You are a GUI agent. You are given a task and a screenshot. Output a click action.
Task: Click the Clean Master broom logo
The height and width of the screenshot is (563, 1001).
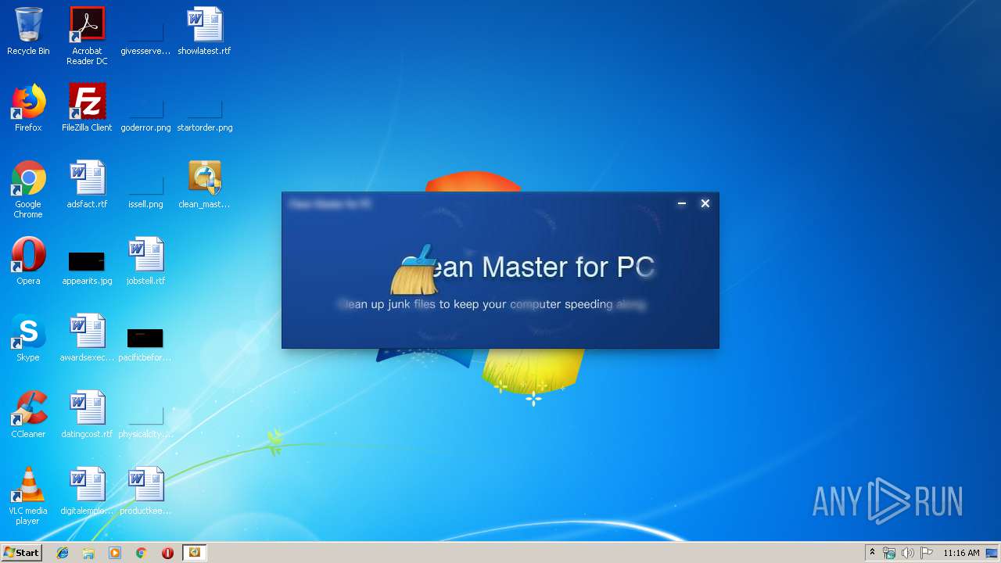coord(414,270)
